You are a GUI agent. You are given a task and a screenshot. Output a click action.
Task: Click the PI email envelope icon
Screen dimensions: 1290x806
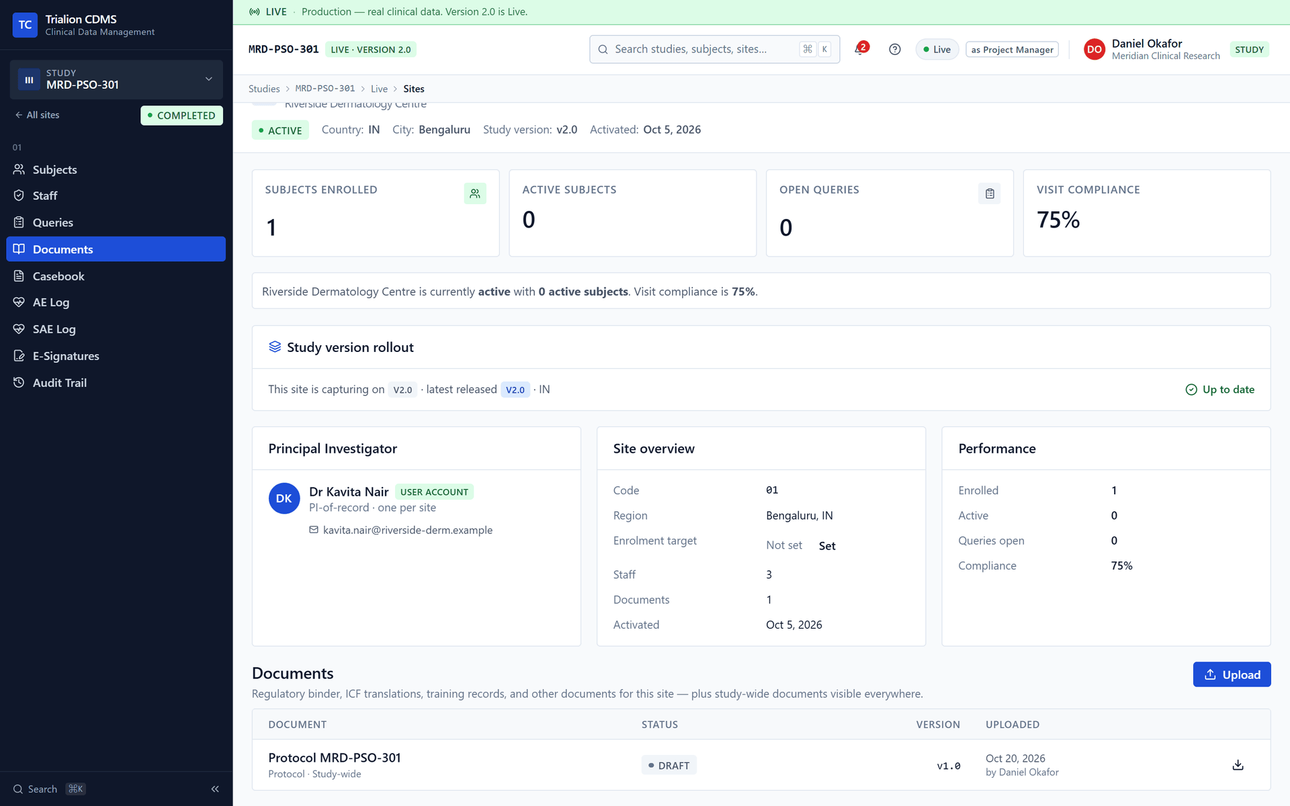(x=314, y=530)
